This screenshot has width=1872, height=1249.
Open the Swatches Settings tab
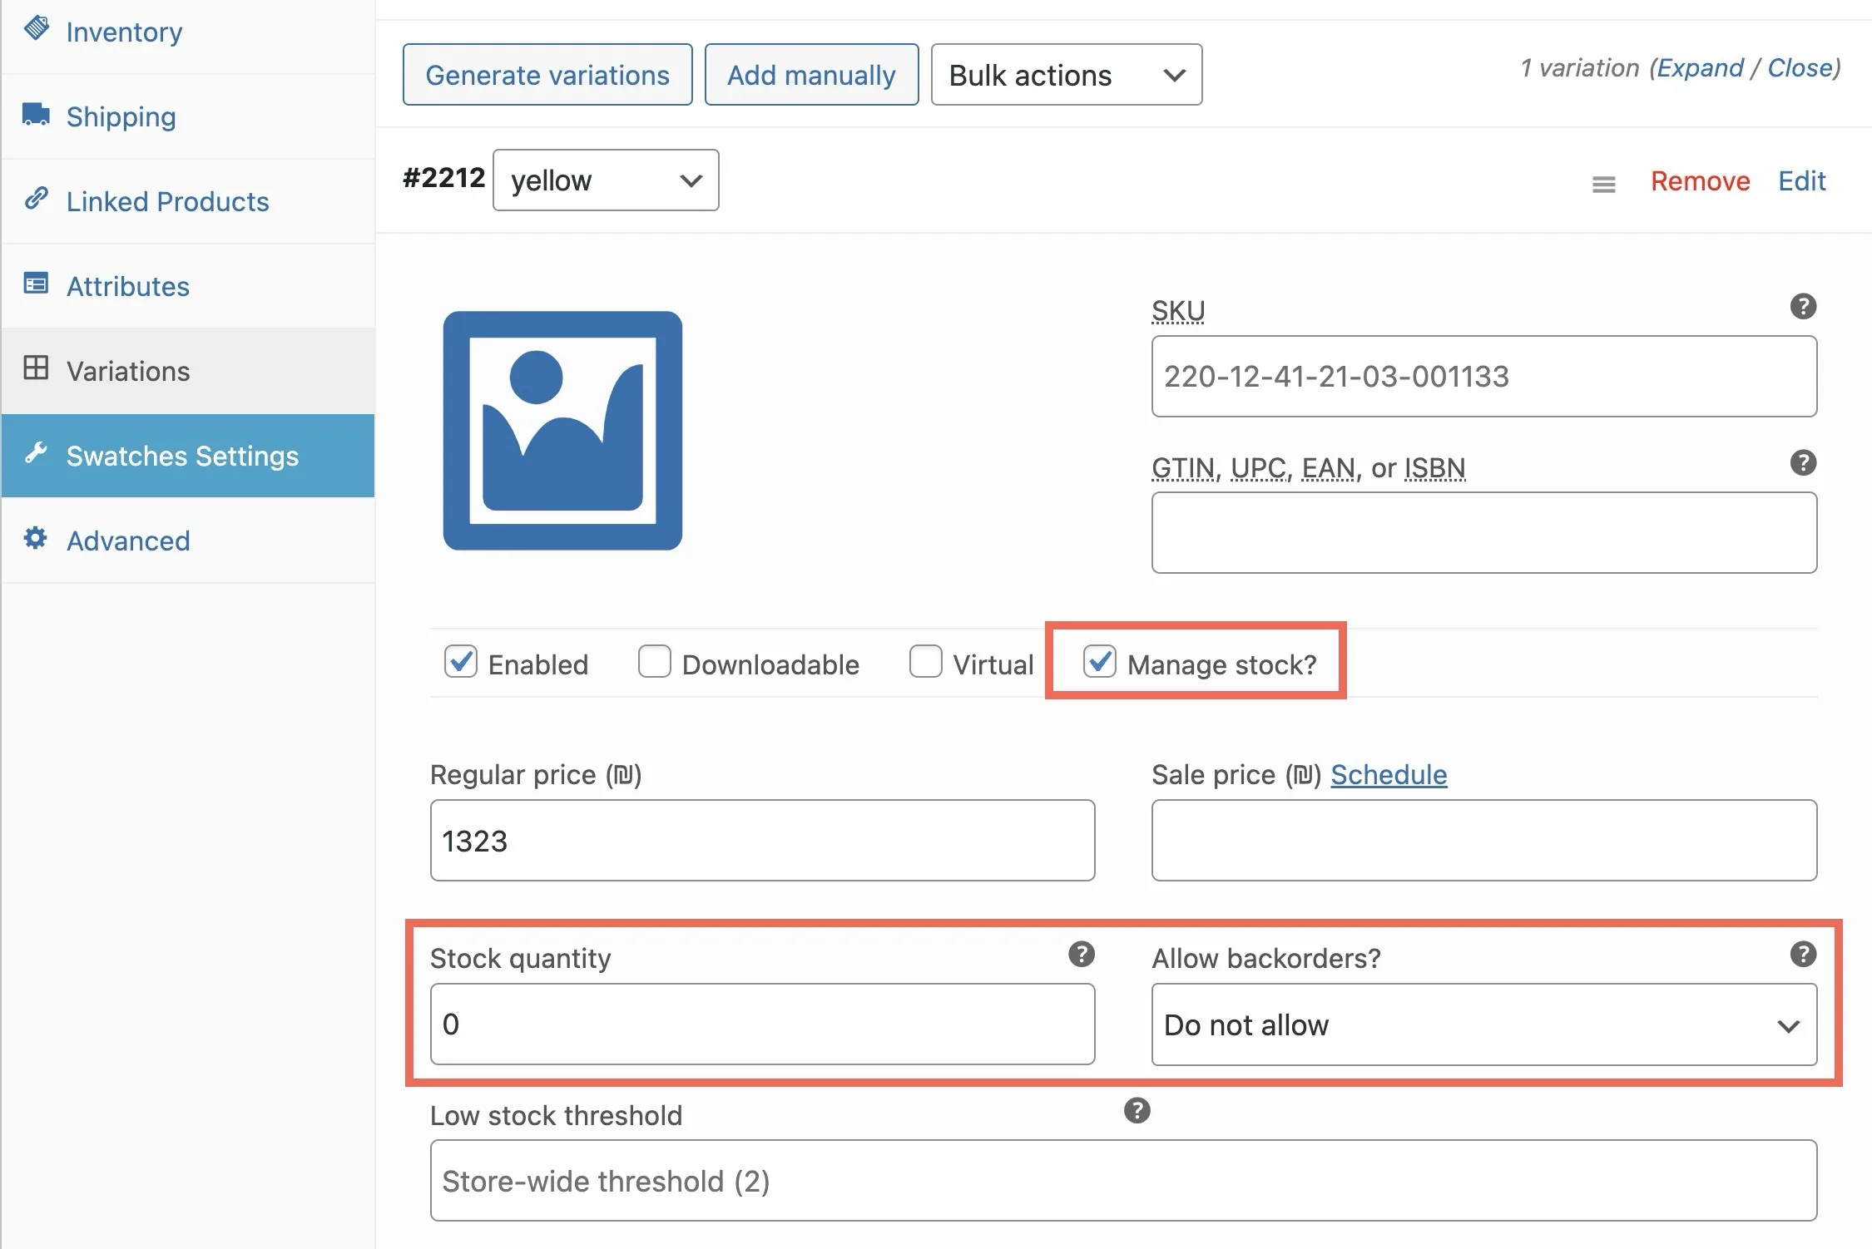(188, 456)
